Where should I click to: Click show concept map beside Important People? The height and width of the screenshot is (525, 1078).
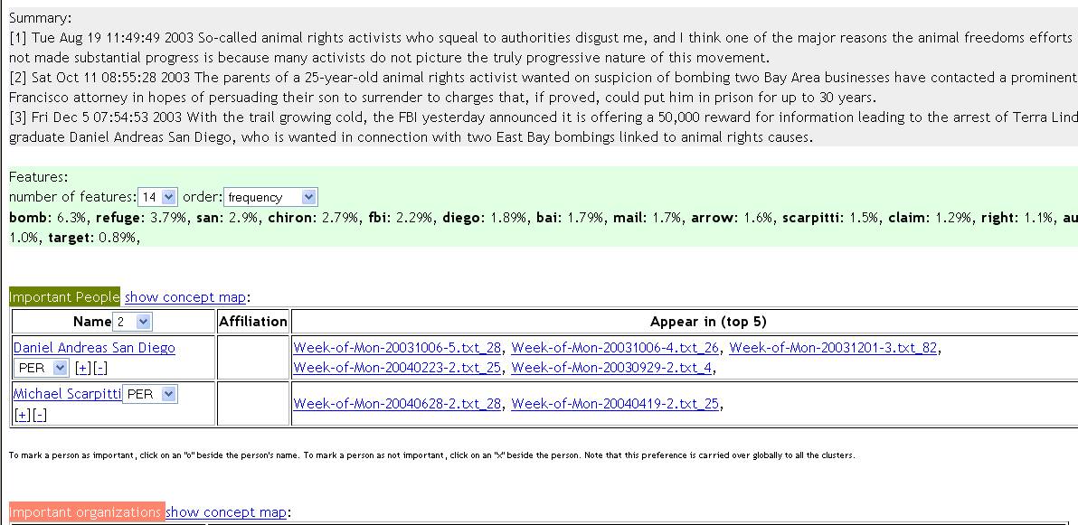pyautogui.click(x=184, y=297)
